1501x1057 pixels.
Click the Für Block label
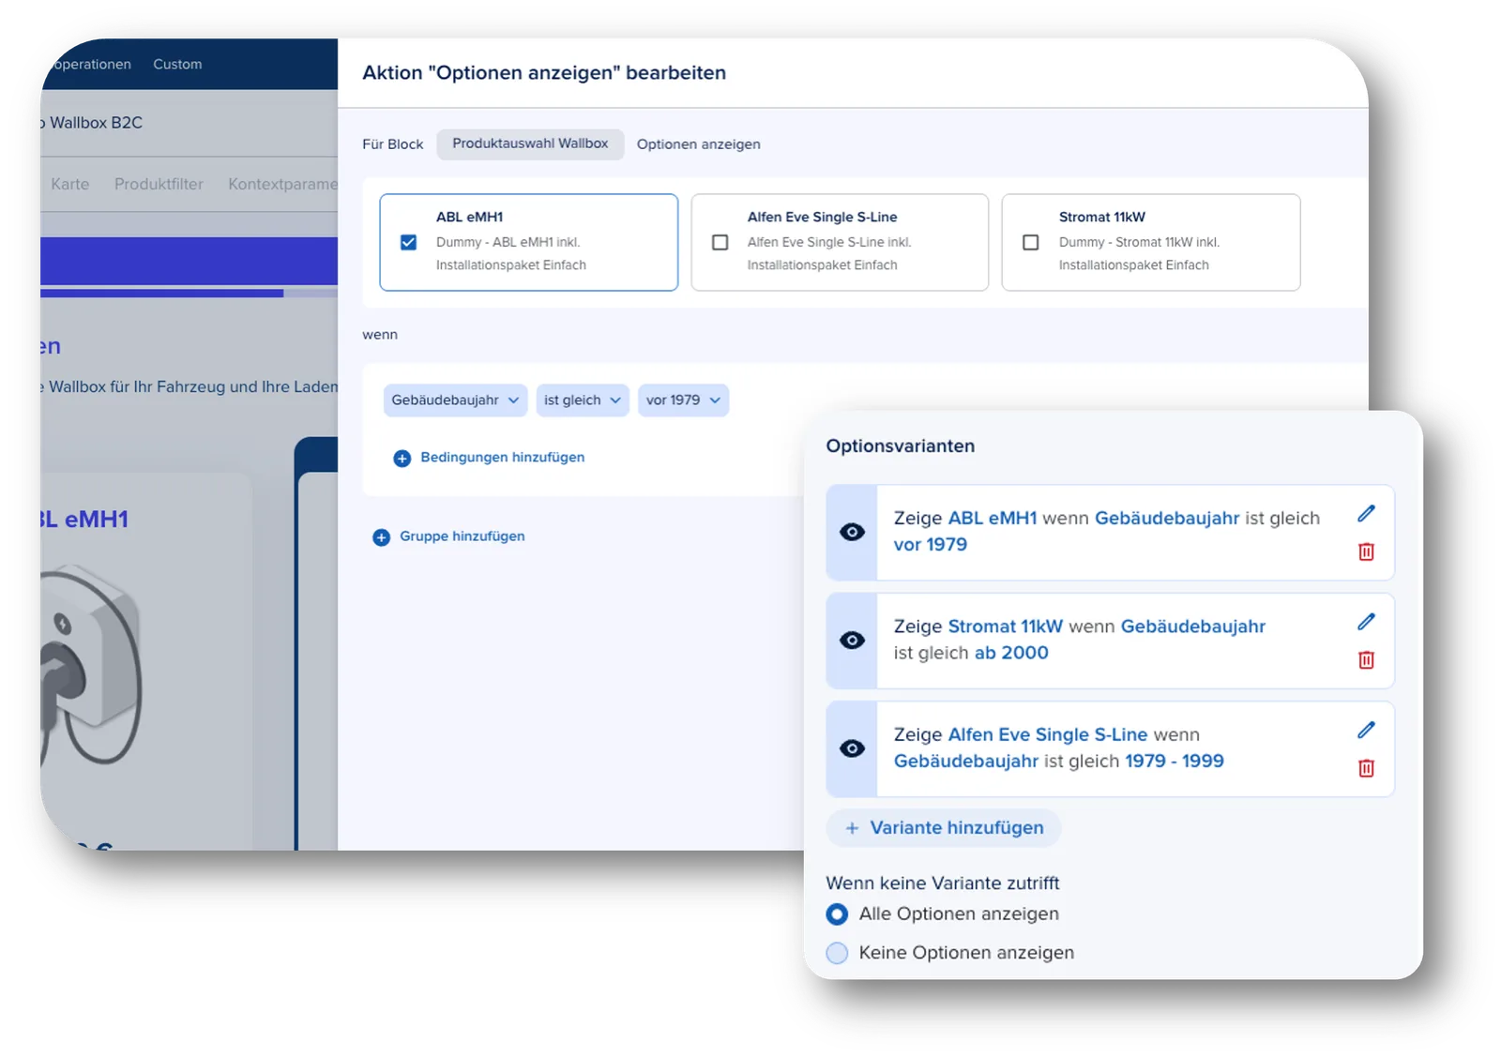[x=393, y=144]
